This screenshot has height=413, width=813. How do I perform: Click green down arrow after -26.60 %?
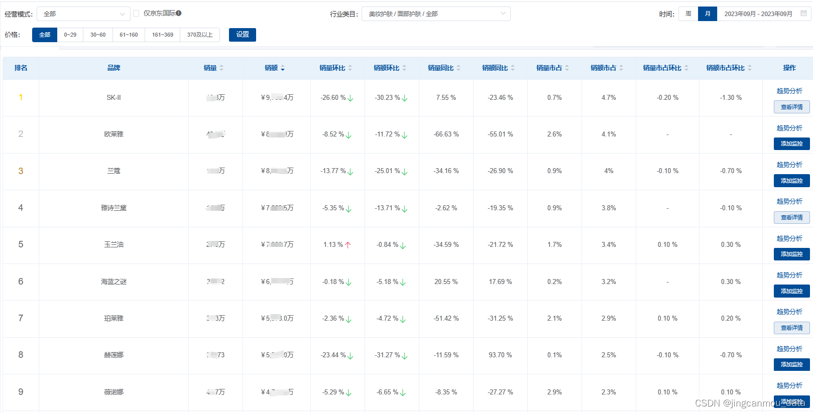(351, 98)
